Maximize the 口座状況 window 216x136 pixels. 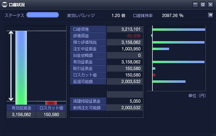point(203,4)
